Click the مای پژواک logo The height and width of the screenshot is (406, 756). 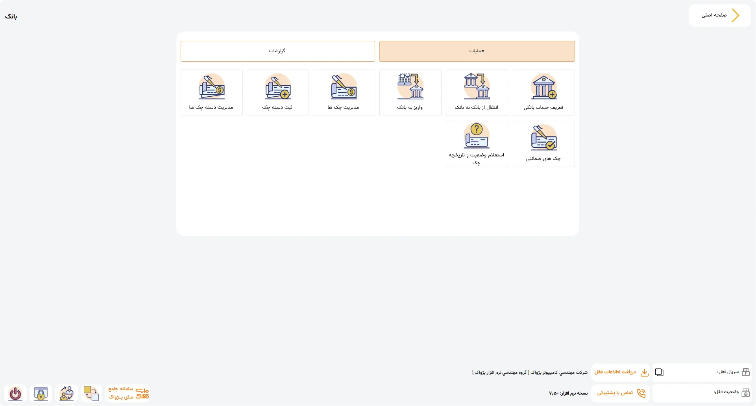click(128, 393)
